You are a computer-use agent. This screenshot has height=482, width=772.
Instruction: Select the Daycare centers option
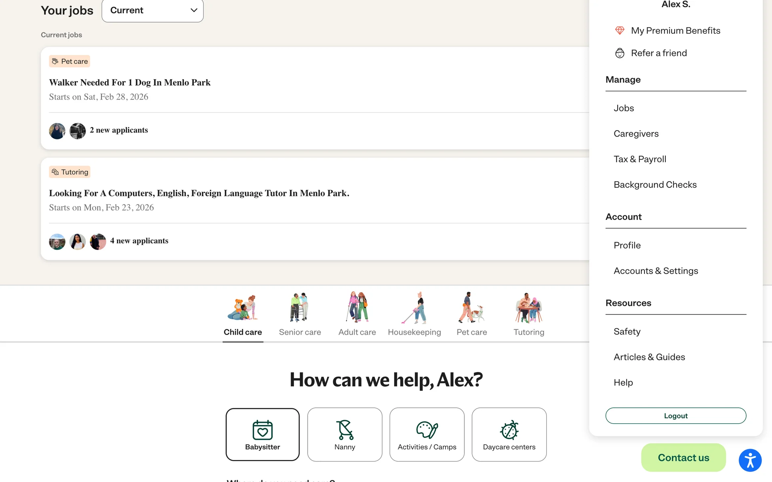coord(509,435)
